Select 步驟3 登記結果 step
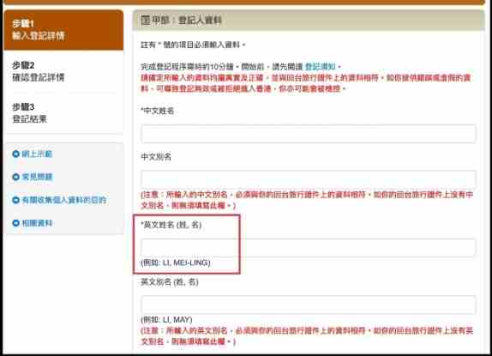This screenshot has height=356, width=492. pos(63,112)
